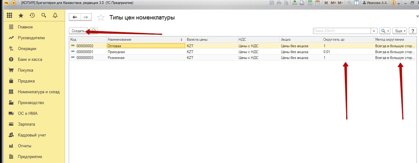Image resolution: width=419 pixels, height=163 pixels.
Task: Navigate back with the left arrow button
Action: tap(75, 17)
